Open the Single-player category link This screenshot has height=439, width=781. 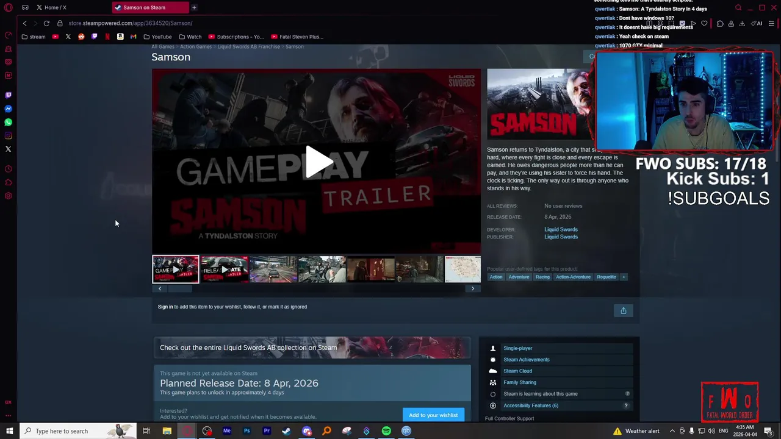point(518,348)
